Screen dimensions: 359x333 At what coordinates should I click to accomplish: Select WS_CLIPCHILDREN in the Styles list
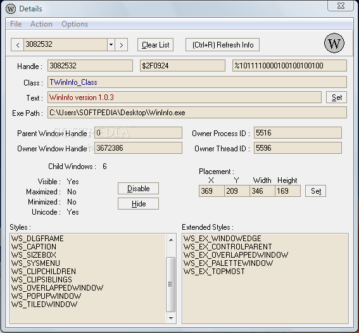(44, 272)
